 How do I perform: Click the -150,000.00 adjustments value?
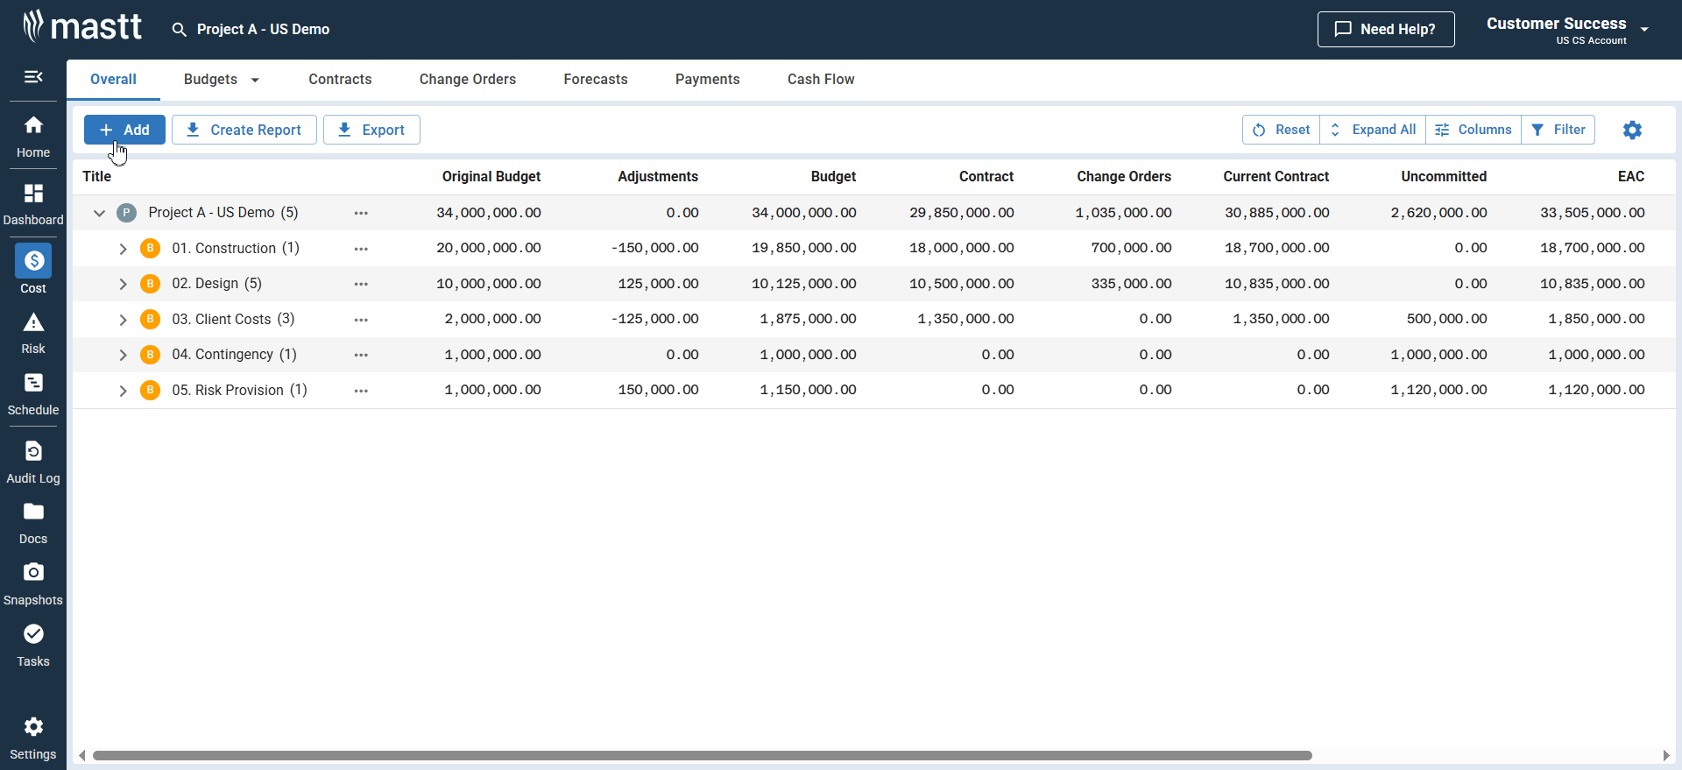655,248
